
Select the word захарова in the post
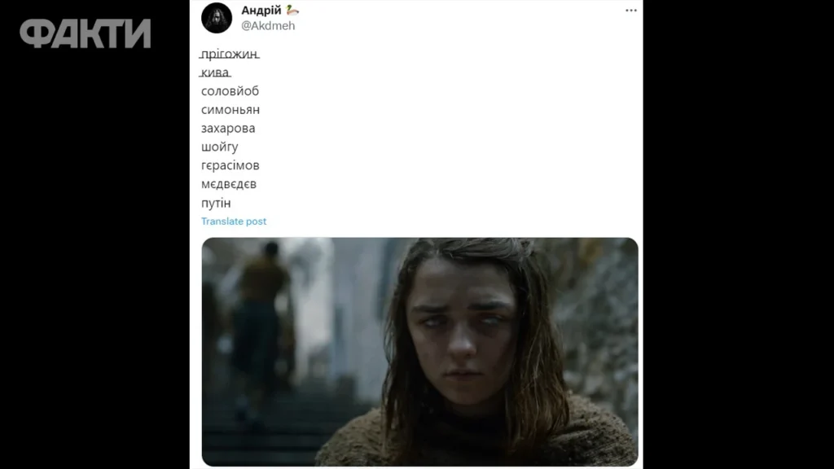pos(228,128)
